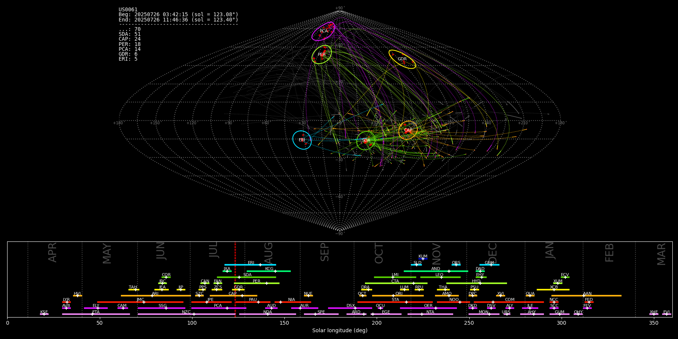Click the 'GDR: 6' count in the legend

pyautogui.click(x=128, y=54)
